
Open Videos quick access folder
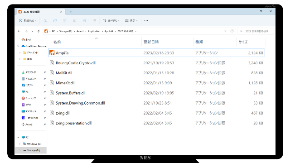(26, 105)
